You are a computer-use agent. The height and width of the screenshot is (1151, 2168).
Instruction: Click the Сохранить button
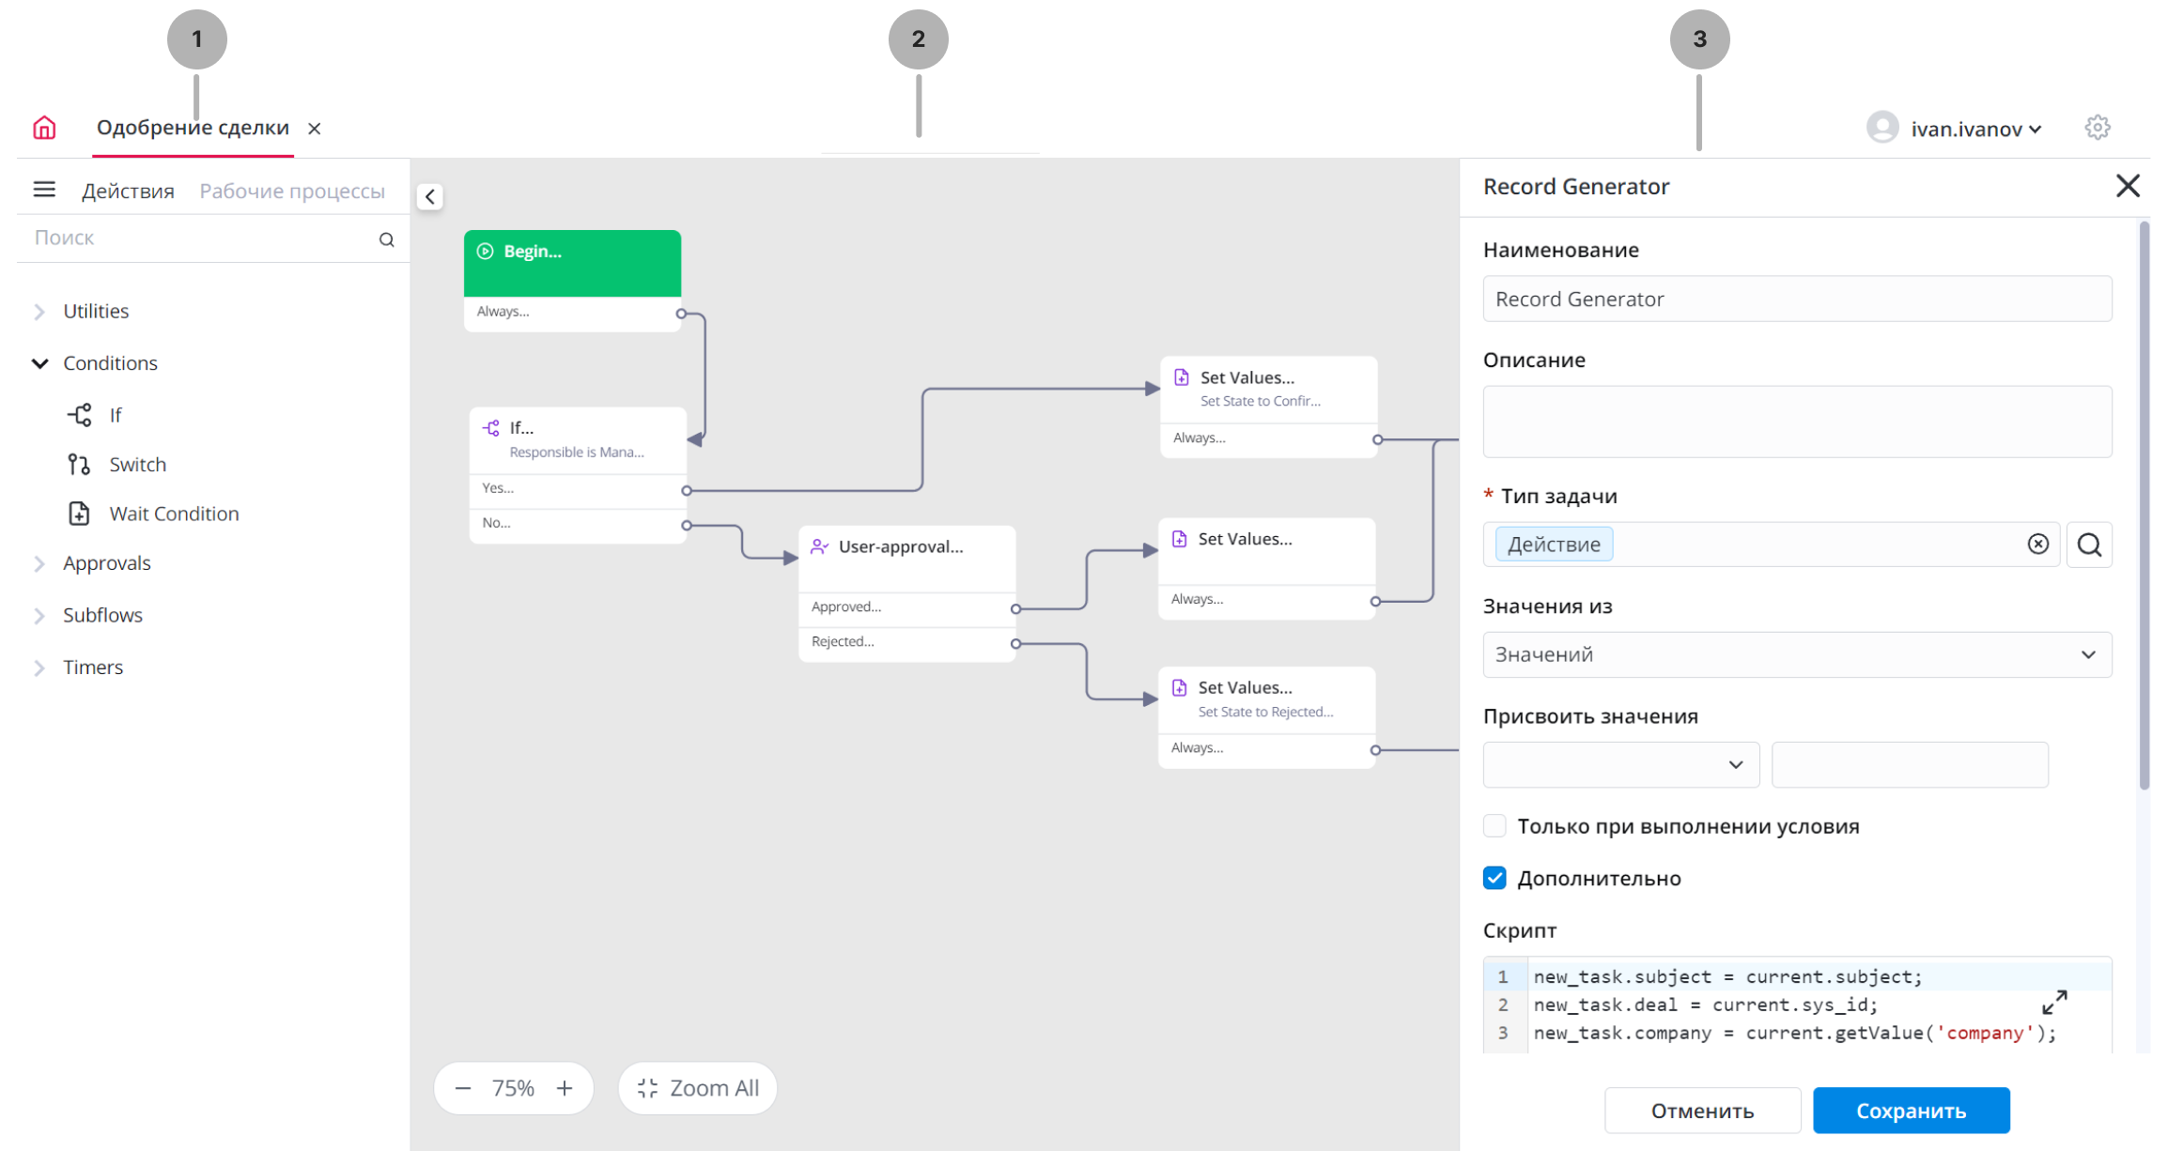tap(1911, 1111)
